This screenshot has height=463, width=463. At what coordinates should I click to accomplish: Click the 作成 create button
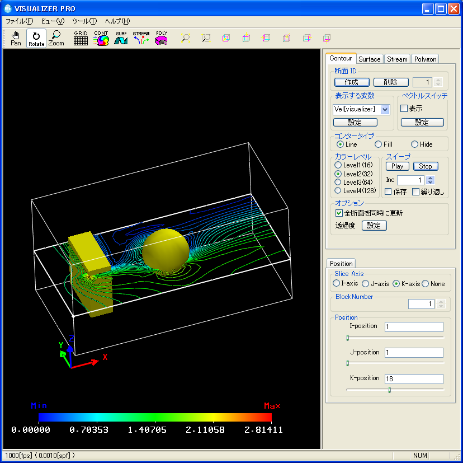point(352,82)
